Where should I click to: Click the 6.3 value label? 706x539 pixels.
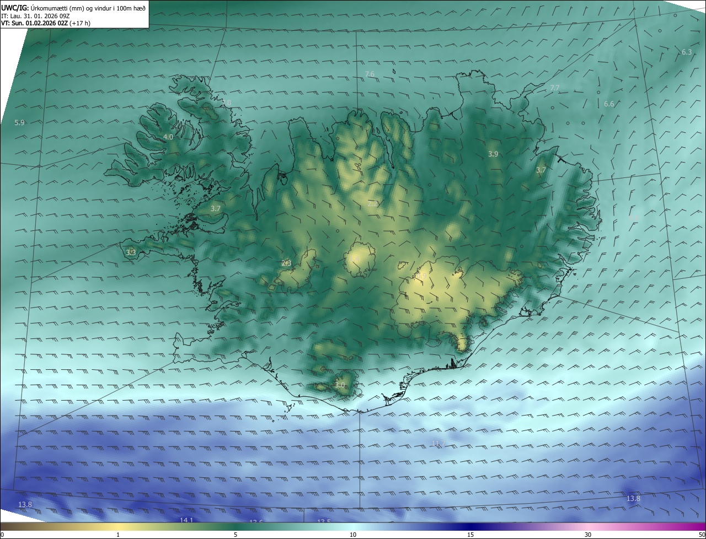click(x=686, y=52)
